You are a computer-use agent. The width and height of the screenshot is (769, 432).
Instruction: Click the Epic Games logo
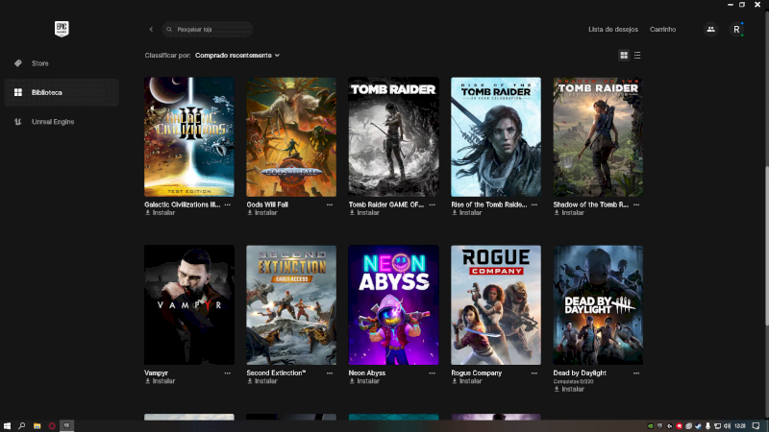tap(62, 29)
